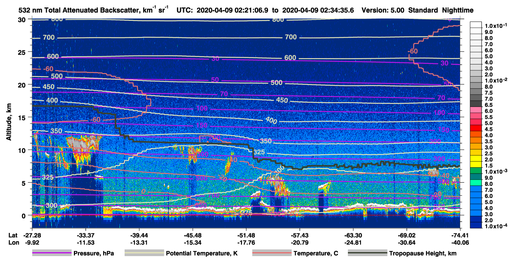Click longitude value -20.79
The height and width of the screenshot is (262, 511).
pos(300,242)
